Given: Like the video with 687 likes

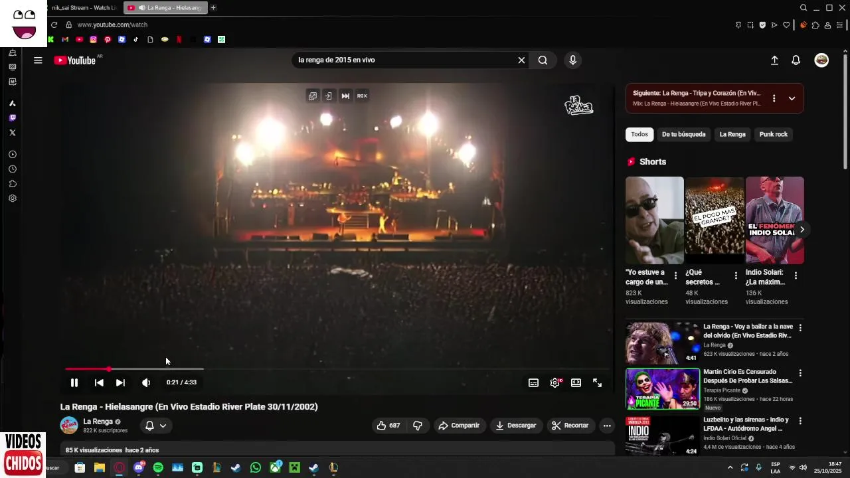Looking at the screenshot, I should (x=388, y=426).
